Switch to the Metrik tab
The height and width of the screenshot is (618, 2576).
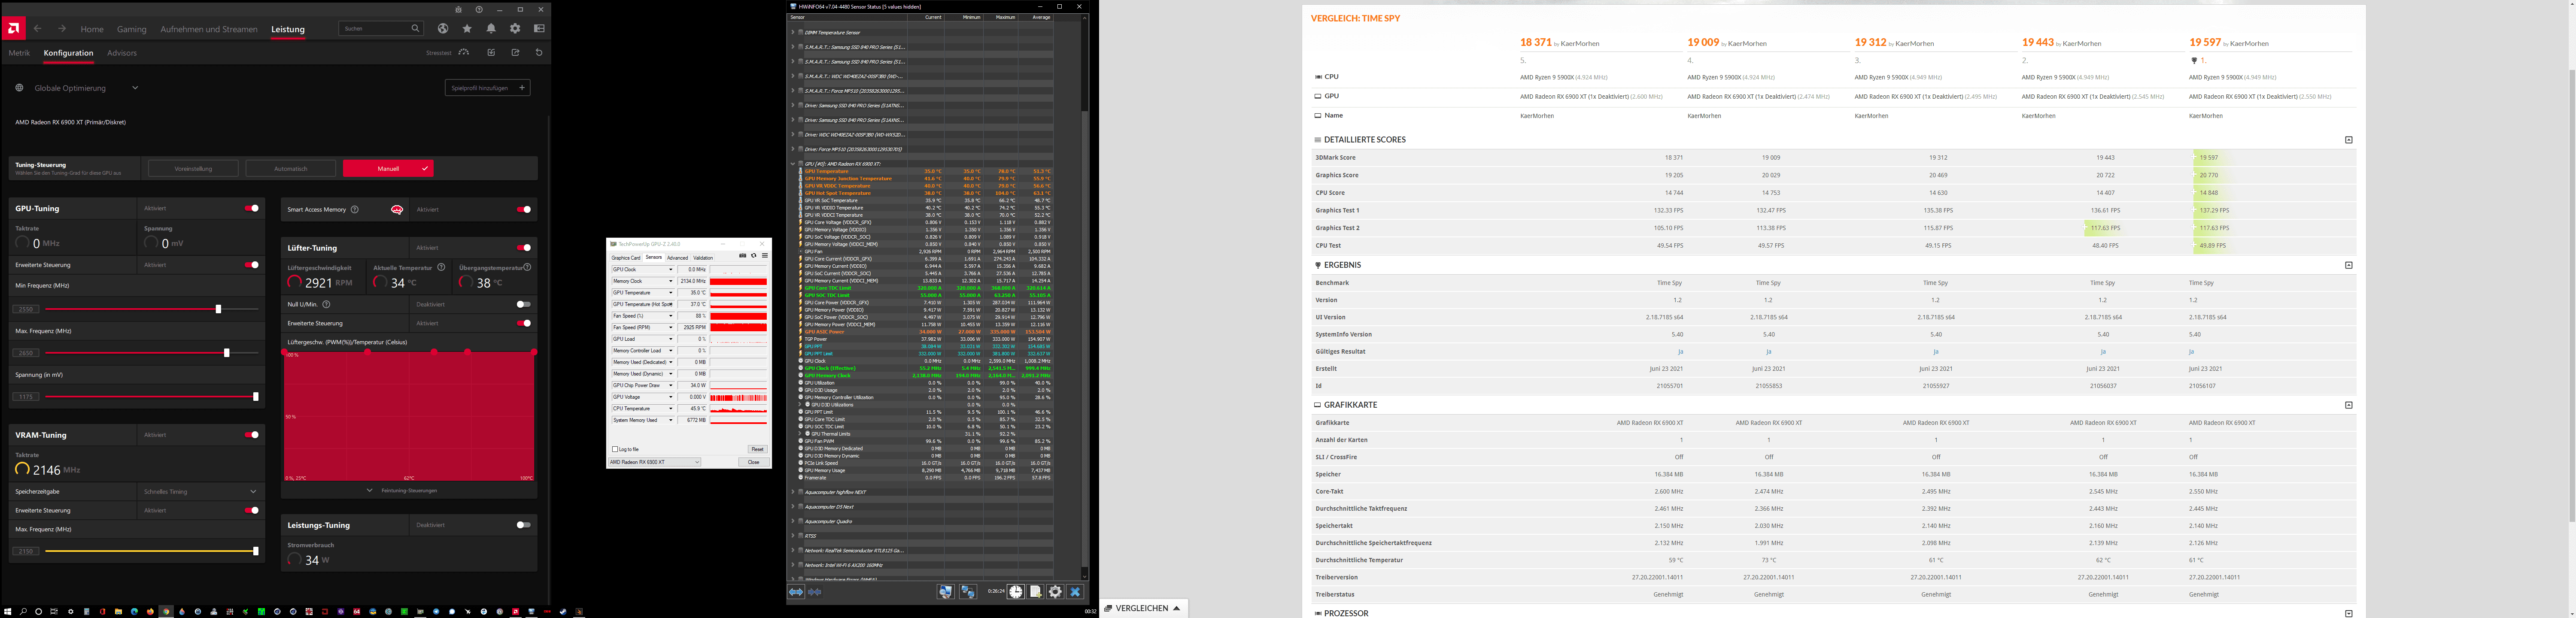pyautogui.click(x=19, y=53)
